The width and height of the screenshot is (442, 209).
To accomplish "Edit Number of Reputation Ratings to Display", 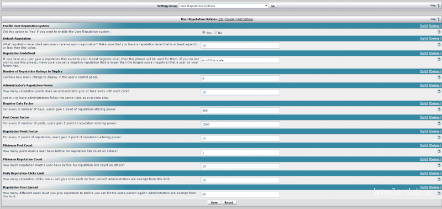I will [424, 72].
